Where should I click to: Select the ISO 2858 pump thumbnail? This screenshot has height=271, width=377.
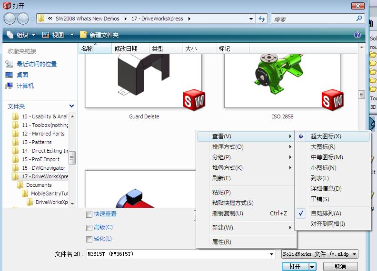[282, 80]
